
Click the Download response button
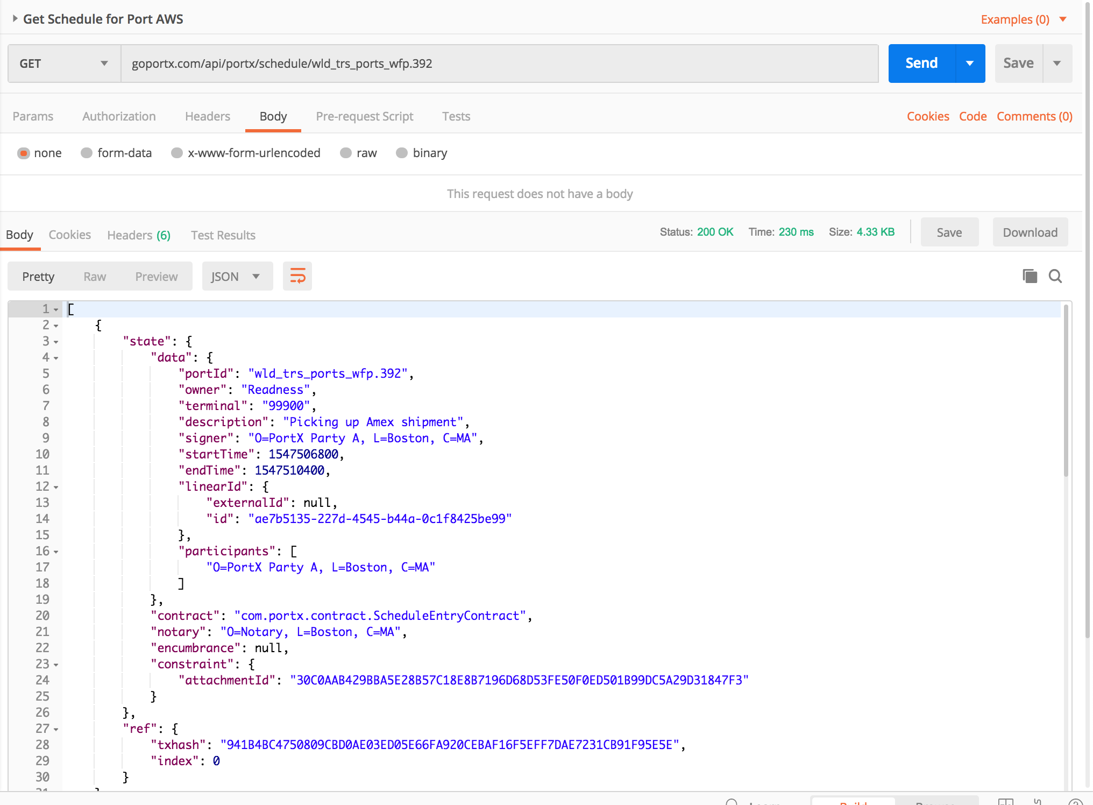pos(1030,232)
